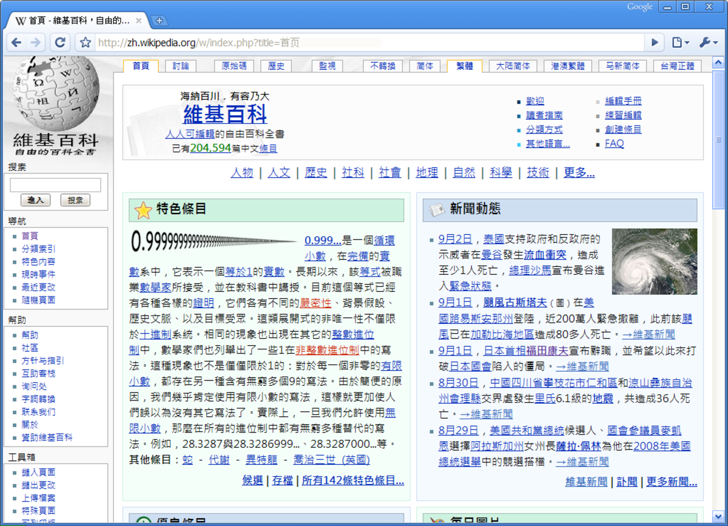Close the 首頁 - 維基百科 tab

pyautogui.click(x=138, y=21)
